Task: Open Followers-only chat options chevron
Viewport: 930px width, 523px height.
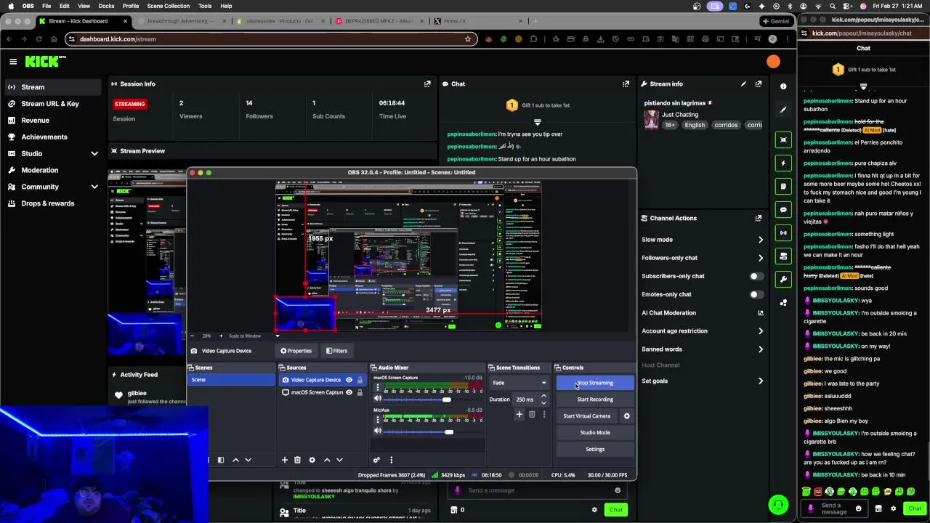Action: [x=761, y=258]
